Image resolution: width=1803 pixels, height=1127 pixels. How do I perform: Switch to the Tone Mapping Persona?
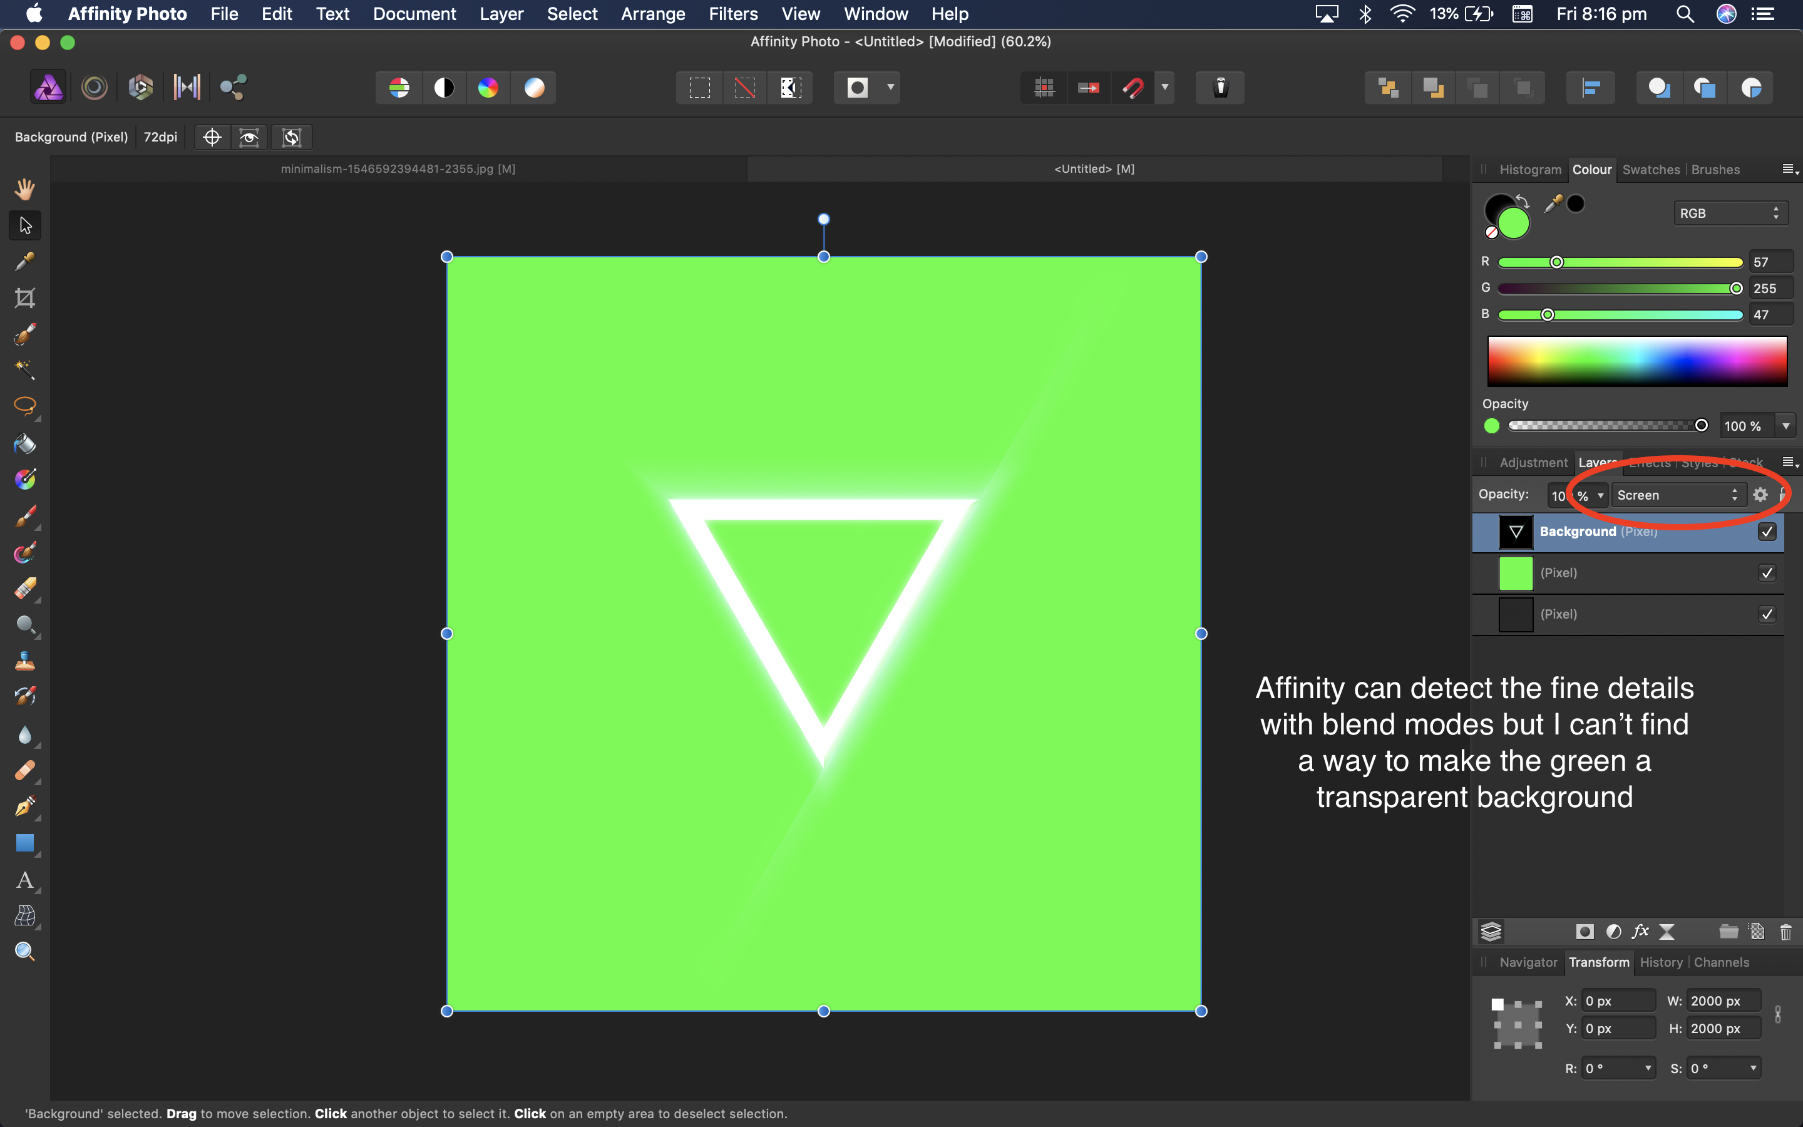pos(187,87)
